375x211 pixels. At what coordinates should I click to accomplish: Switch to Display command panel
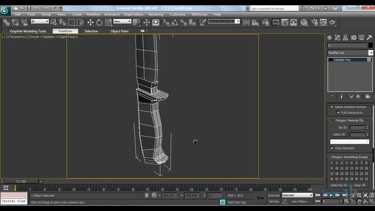[x=362, y=38]
